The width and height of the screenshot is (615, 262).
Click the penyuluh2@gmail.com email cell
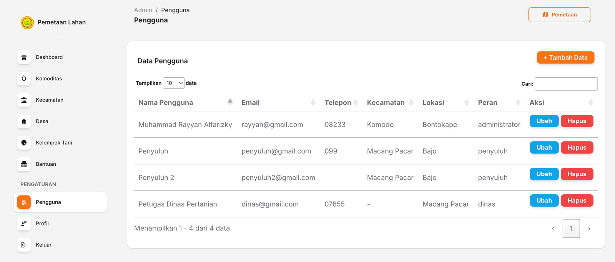pos(278,178)
